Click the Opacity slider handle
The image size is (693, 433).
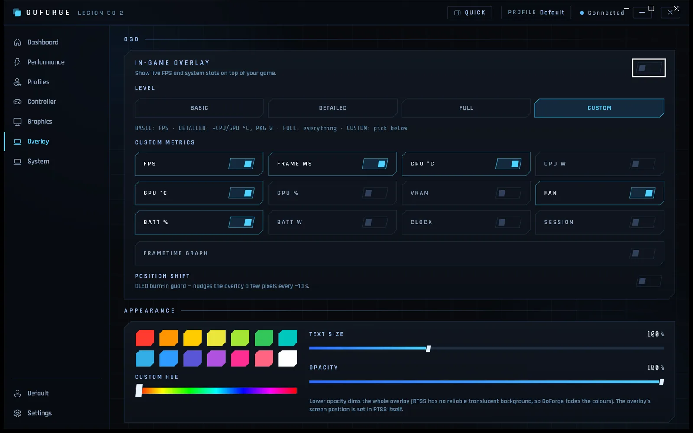click(x=661, y=382)
